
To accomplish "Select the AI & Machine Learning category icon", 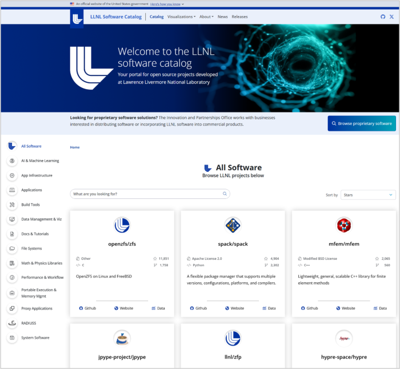I will tap(12, 161).
